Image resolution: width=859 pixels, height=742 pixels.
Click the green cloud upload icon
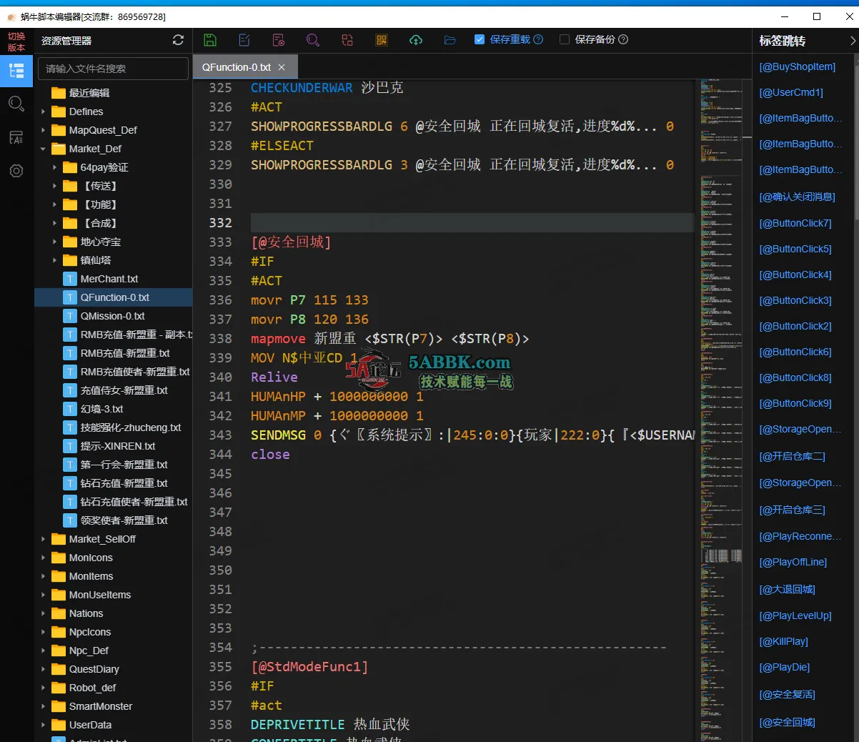[416, 40]
